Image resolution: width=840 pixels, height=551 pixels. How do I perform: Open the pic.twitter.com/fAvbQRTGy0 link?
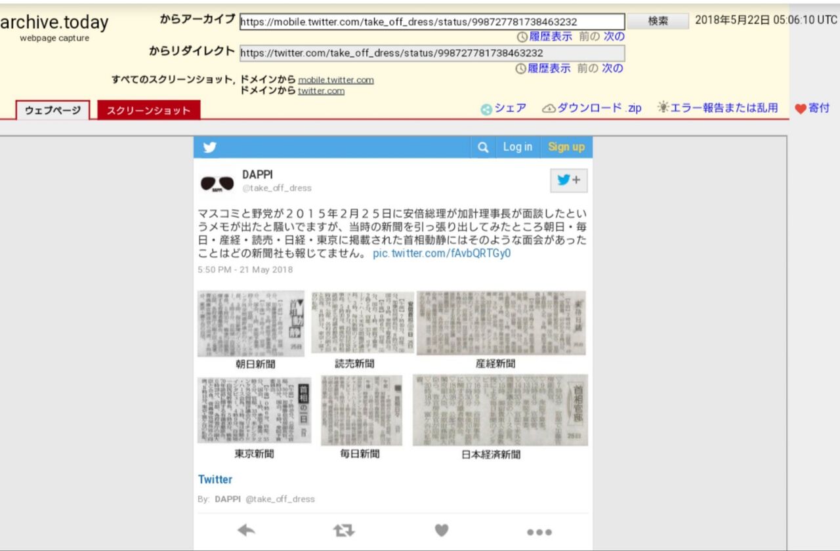click(442, 254)
